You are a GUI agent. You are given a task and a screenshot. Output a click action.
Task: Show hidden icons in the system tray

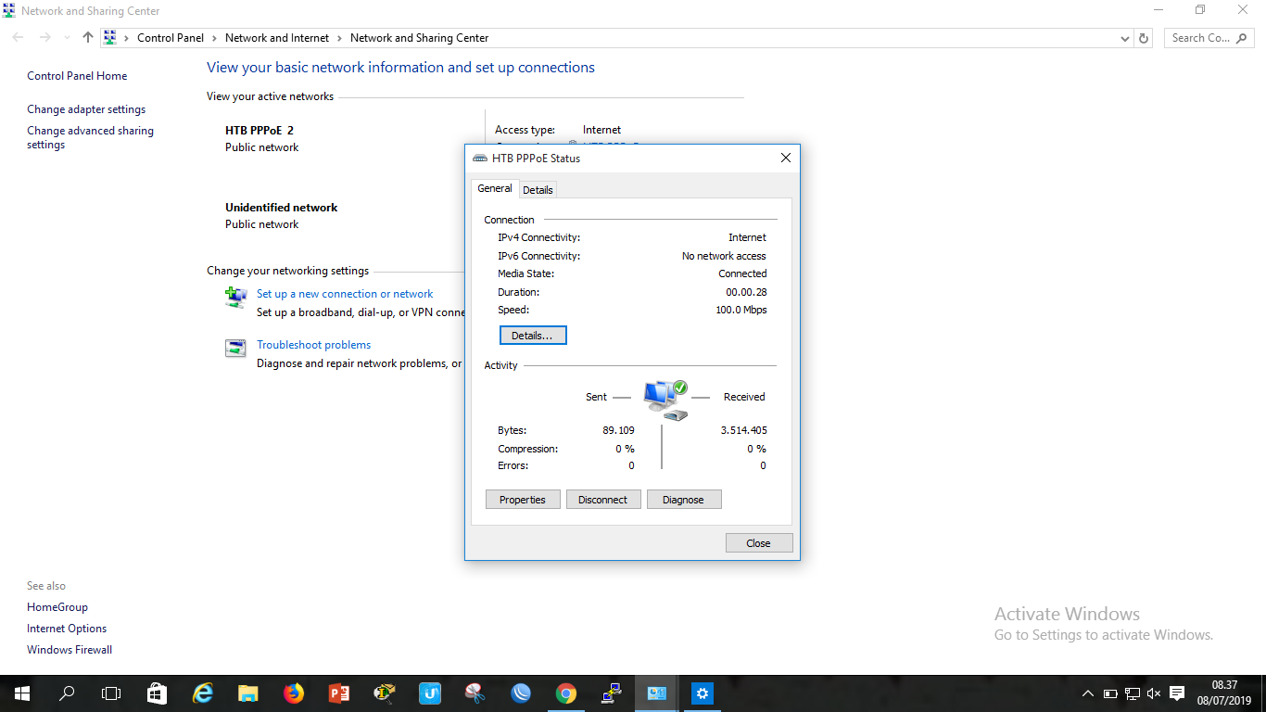tap(1087, 693)
